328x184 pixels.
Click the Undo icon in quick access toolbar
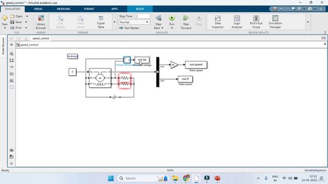(281, 9)
